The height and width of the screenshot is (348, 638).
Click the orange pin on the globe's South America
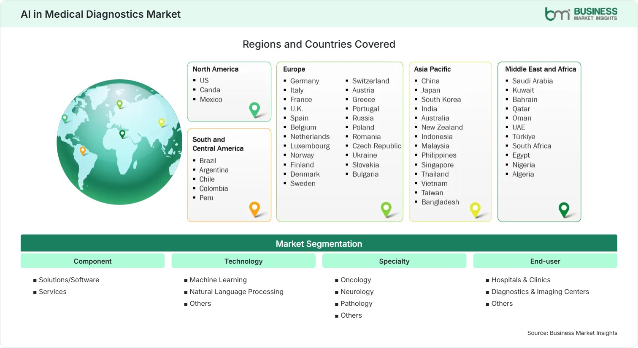(83, 151)
